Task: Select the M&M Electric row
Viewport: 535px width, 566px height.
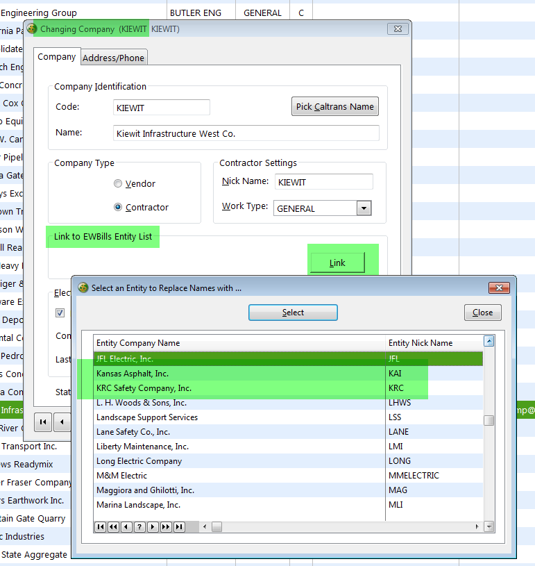Action: pyautogui.click(x=288, y=476)
